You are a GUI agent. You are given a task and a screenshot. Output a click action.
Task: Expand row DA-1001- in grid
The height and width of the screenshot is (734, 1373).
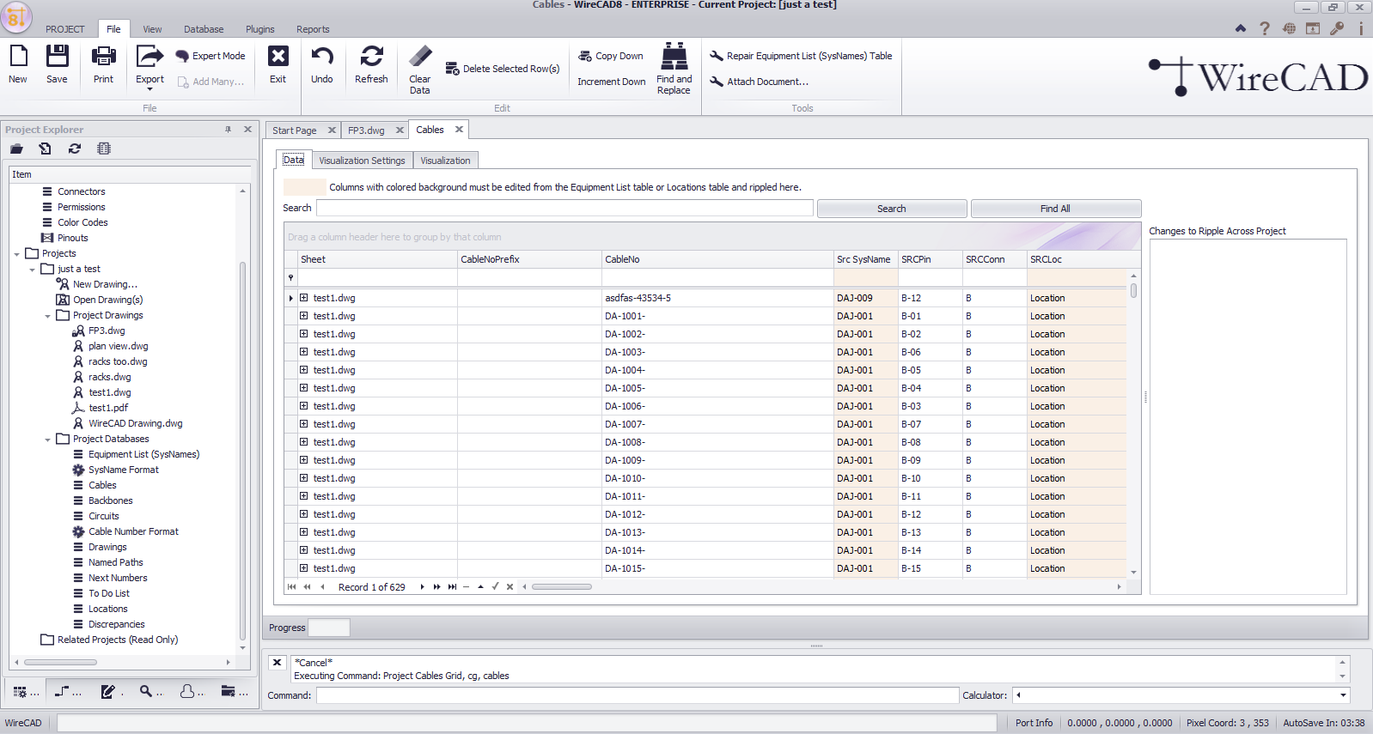pos(303,316)
